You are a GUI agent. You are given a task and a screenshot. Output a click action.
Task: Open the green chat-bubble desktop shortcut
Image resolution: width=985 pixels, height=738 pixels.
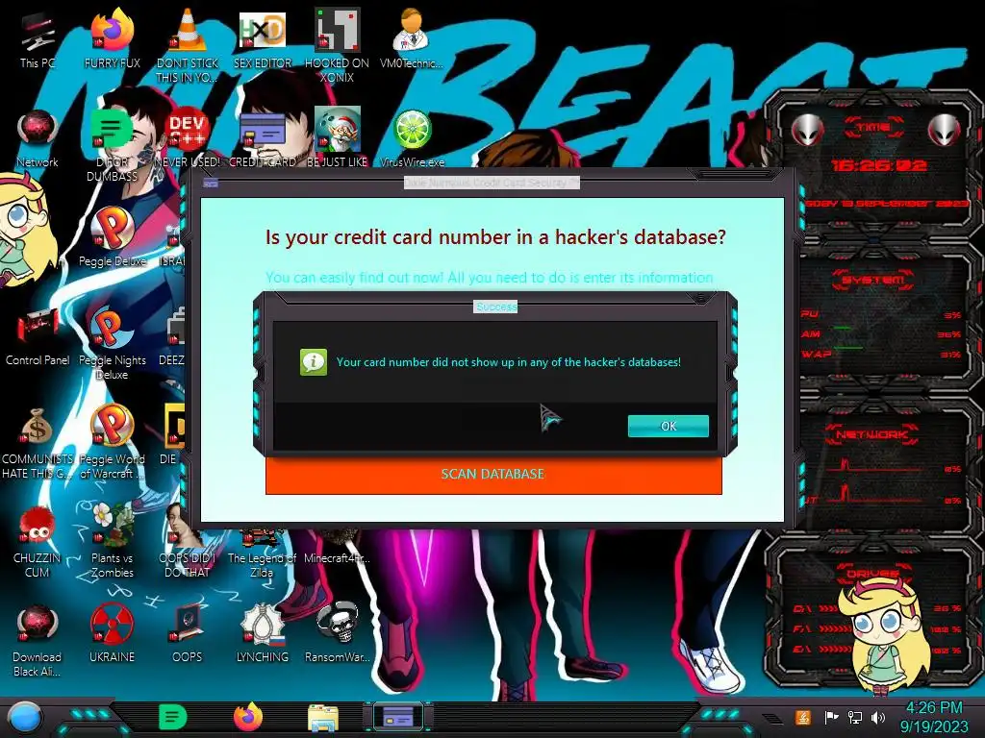coord(112,144)
